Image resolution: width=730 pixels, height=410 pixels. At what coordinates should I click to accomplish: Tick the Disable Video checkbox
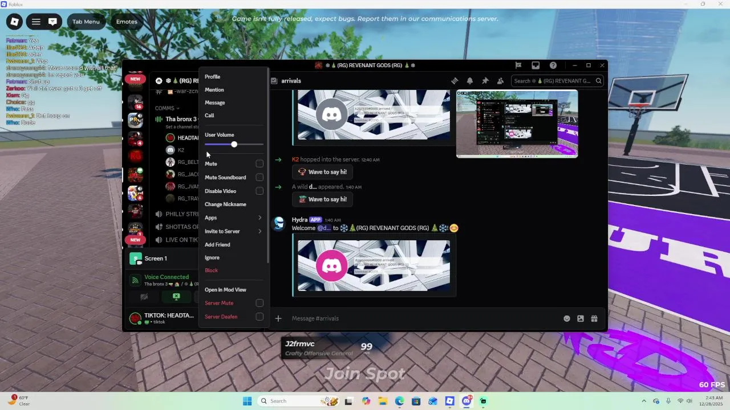pyautogui.click(x=259, y=191)
